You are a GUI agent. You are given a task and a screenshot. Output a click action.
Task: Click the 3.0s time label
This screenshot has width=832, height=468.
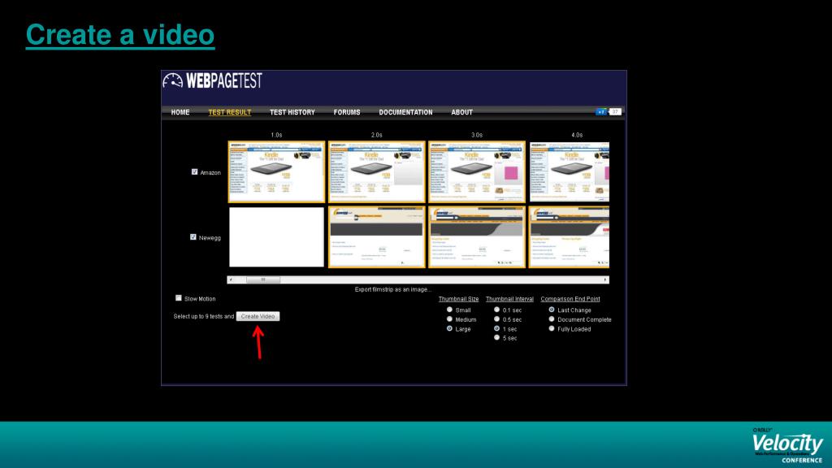pos(477,136)
